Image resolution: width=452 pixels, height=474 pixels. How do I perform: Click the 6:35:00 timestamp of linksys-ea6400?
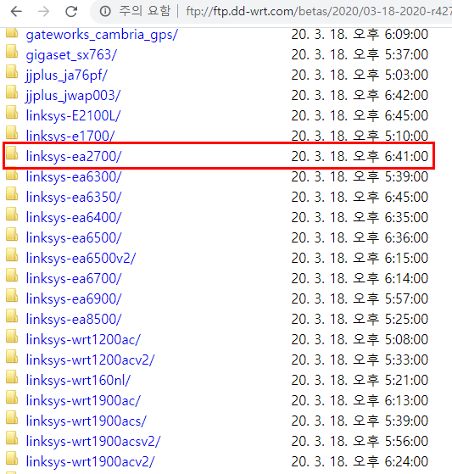pos(406,218)
